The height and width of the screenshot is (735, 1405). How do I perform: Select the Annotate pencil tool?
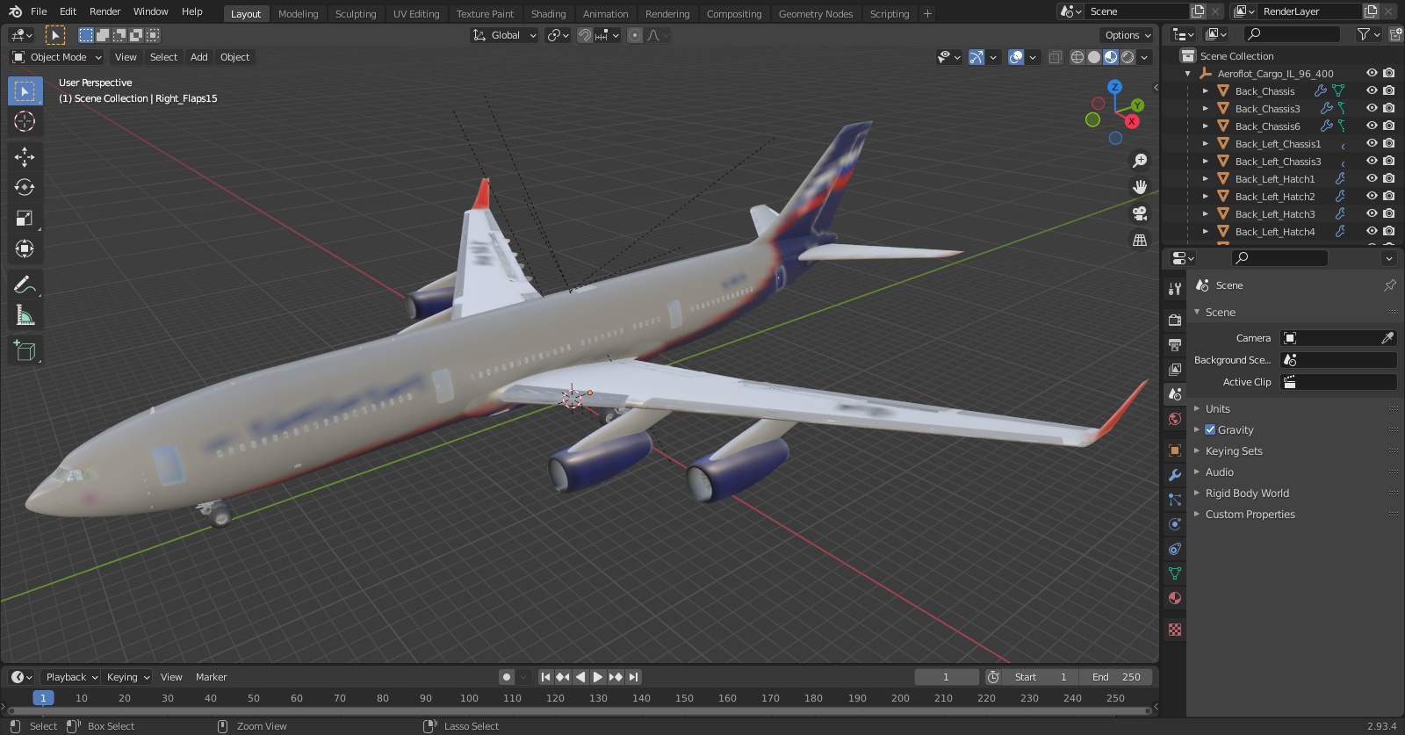[25, 285]
